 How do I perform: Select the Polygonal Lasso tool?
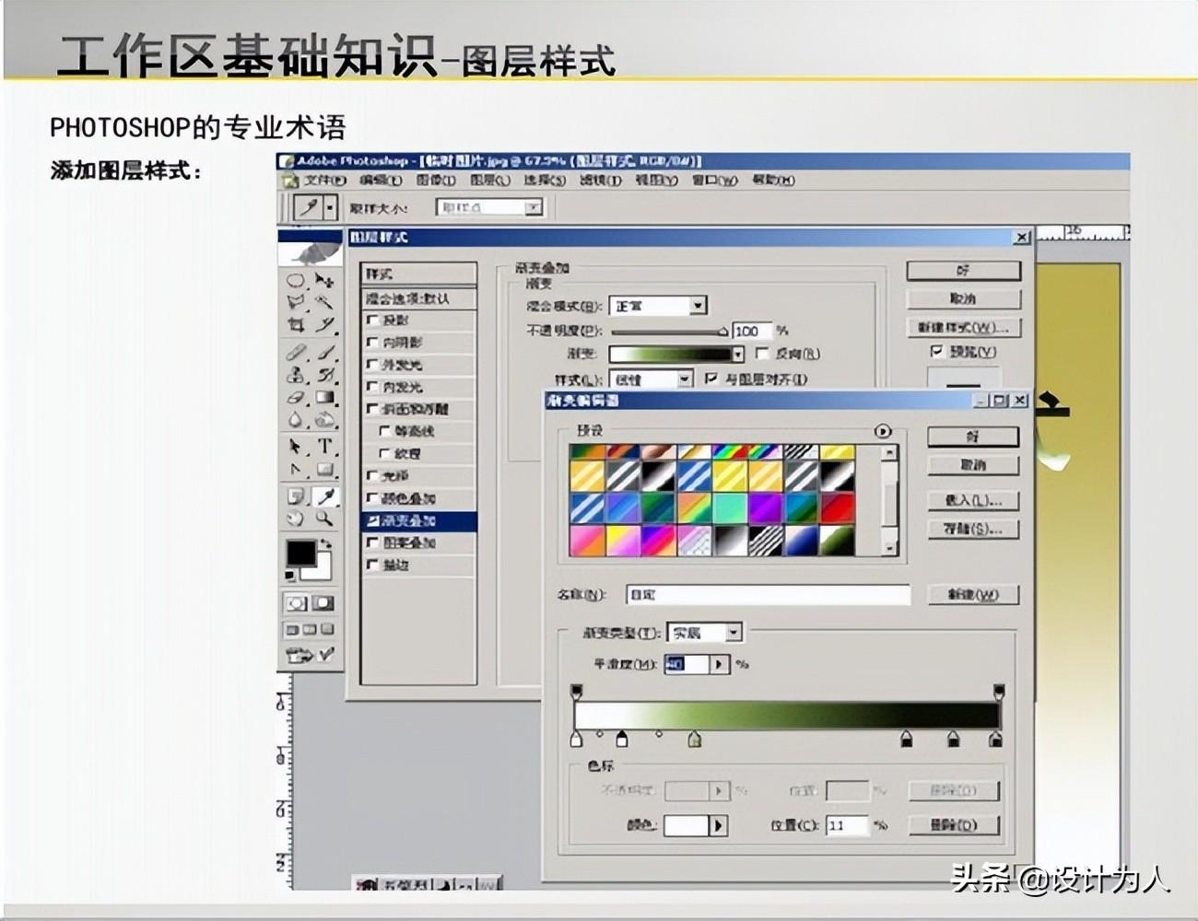click(x=296, y=302)
